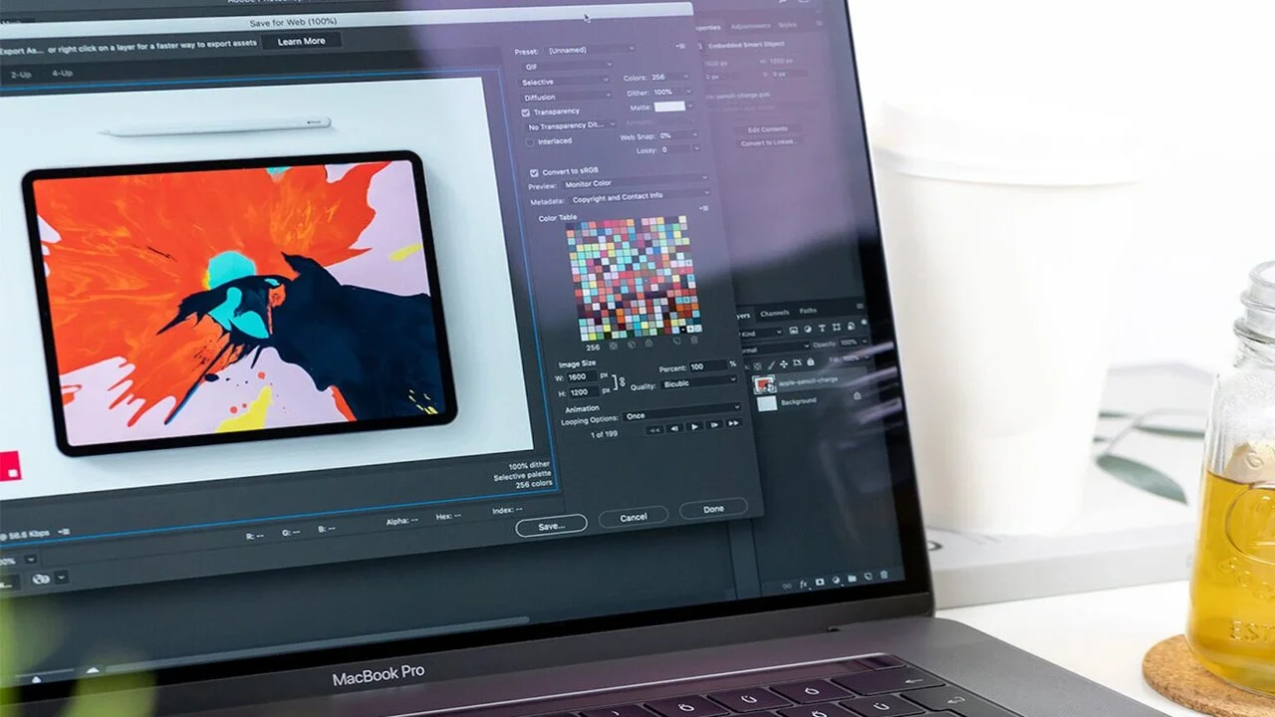1275x717 pixels.
Task: Click the type layer filter icon in Layers panel
Action: tap(822, 329)
